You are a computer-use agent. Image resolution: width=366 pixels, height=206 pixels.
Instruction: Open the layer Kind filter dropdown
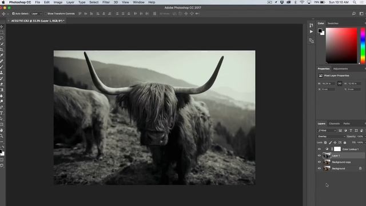point(327,130)
